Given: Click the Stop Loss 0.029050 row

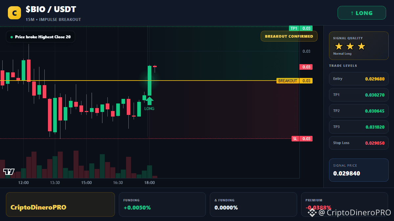Looking at the screenshot, I should tap(359, 143).
